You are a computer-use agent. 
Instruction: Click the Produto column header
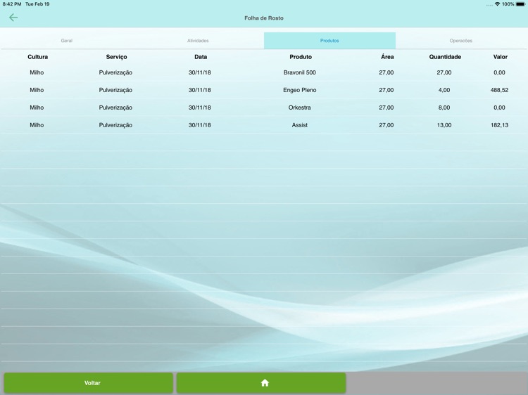click(x=301, y=57)
